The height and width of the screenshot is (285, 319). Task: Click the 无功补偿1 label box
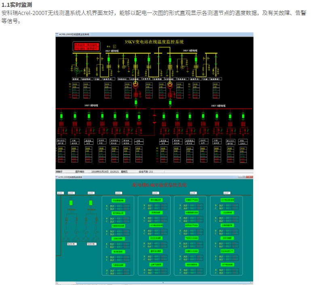(72, 244)
